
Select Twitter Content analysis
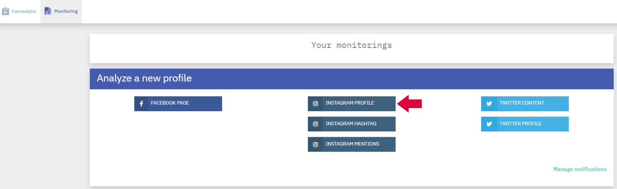point(525,104)
